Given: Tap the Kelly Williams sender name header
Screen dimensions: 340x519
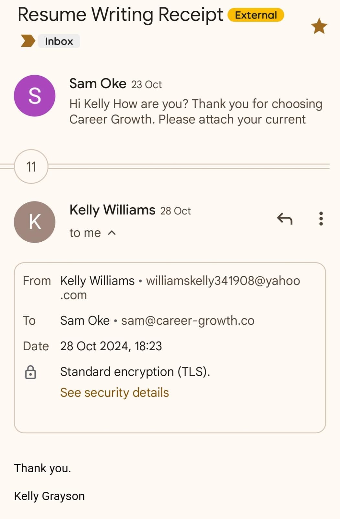Looking at the screenshot, I should click(112, 210).
